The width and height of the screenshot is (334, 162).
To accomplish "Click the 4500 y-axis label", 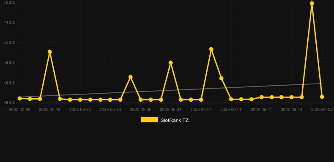I will pyautogui.click(x=10, y=43).
